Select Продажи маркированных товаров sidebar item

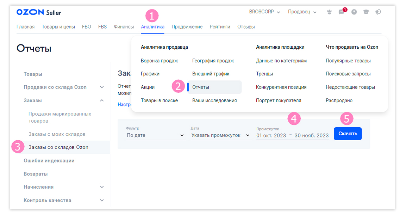[60, 117]
